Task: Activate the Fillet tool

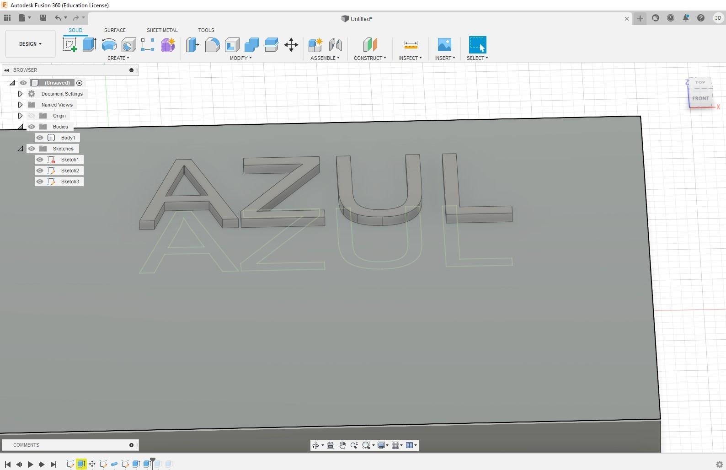Action: (212, 45)
